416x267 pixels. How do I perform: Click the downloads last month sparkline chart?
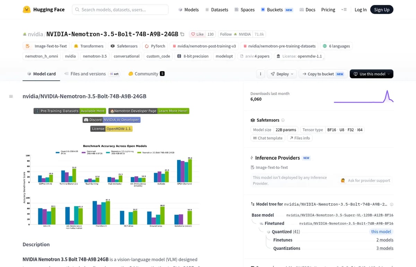pyautogui.click(x=363, y=96)
